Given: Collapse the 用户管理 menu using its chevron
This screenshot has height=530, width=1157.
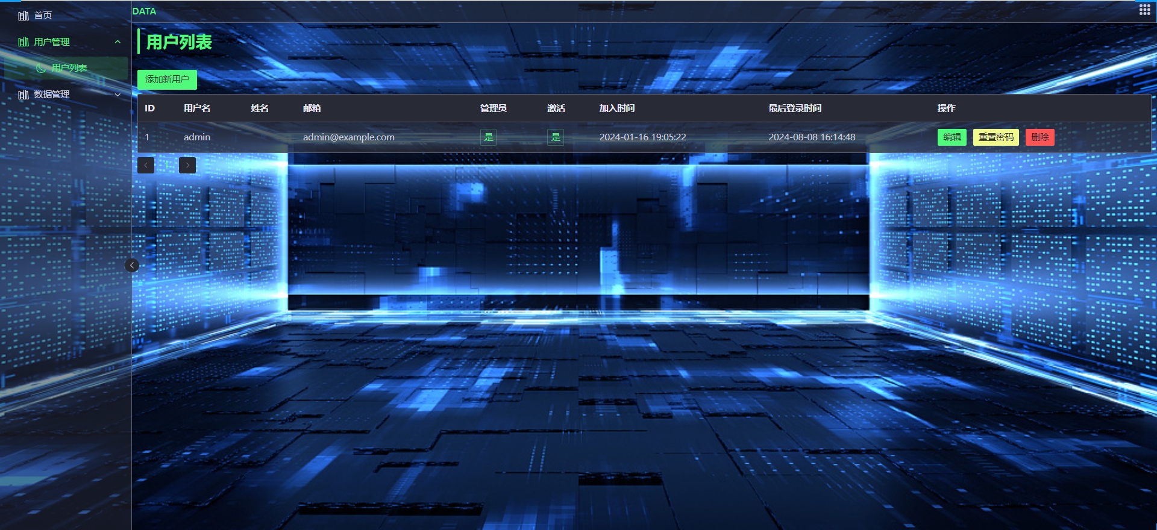Looking at the screenshot, I should pos(118,42).
